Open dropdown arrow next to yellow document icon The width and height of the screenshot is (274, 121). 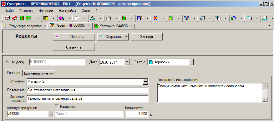[54, 18]
